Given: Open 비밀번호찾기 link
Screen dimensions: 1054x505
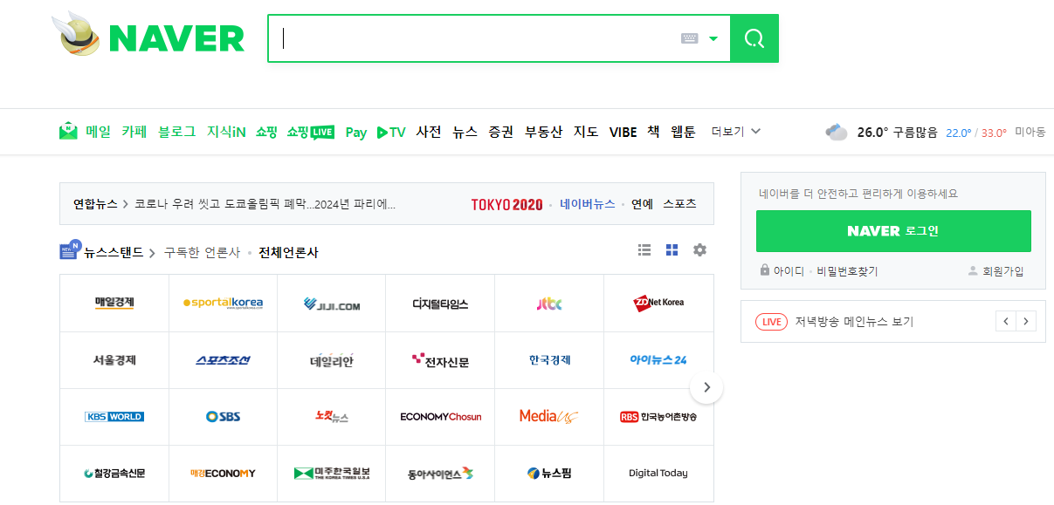Looking at the screenshot, I should [848, 271].
